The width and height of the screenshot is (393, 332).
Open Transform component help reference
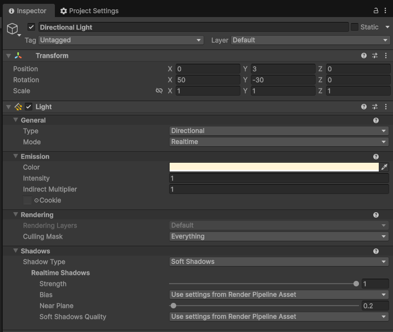364,56
